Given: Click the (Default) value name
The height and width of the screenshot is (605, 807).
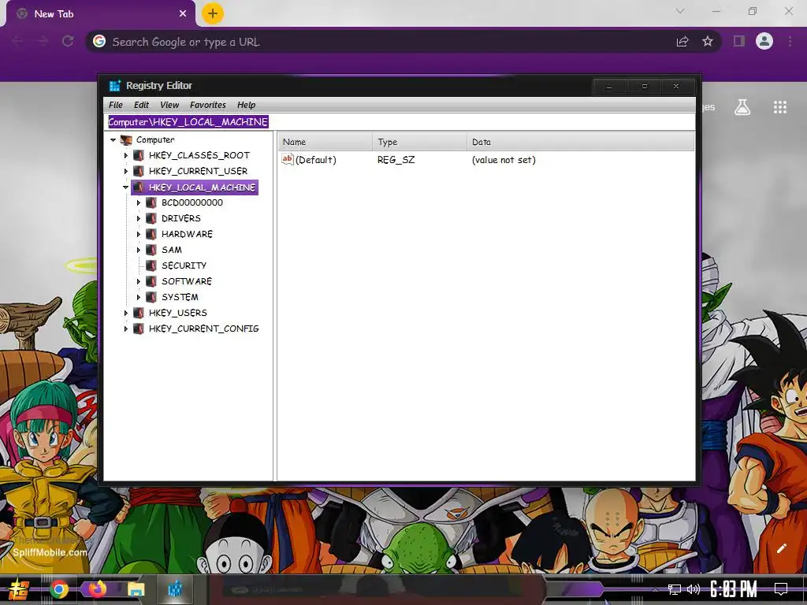Looking at the screenshot, I should click(315, 160).
